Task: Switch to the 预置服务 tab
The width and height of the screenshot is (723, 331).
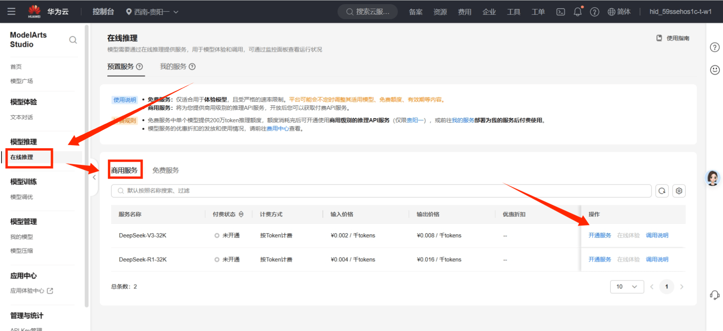Action: pyautogui.click(x=120, y=67)
